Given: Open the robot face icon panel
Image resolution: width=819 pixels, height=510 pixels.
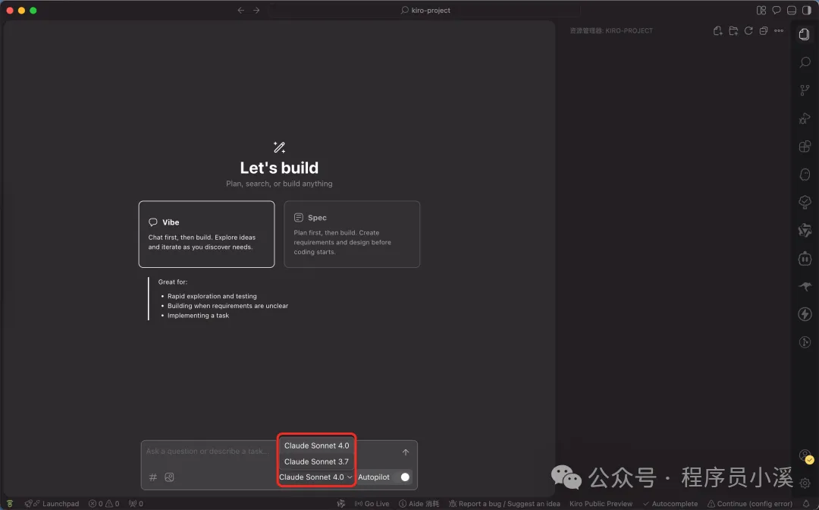Looking at the screenshot, I should (x=805, y=258).
